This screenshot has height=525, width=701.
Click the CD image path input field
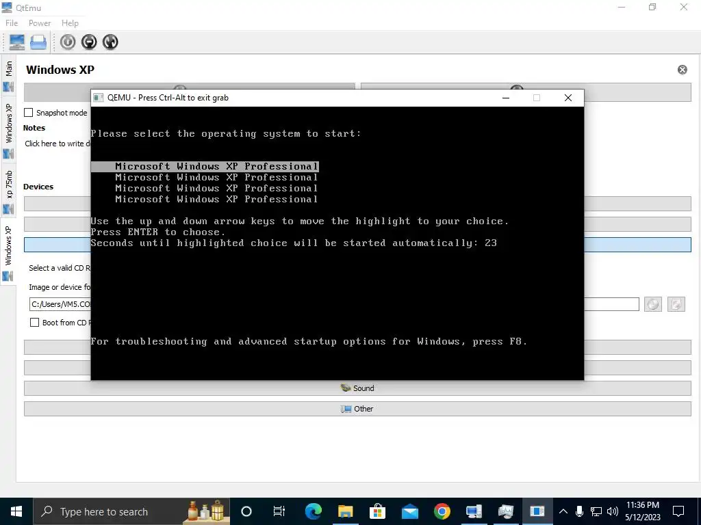pyautogui.click(x=334, y=304)
